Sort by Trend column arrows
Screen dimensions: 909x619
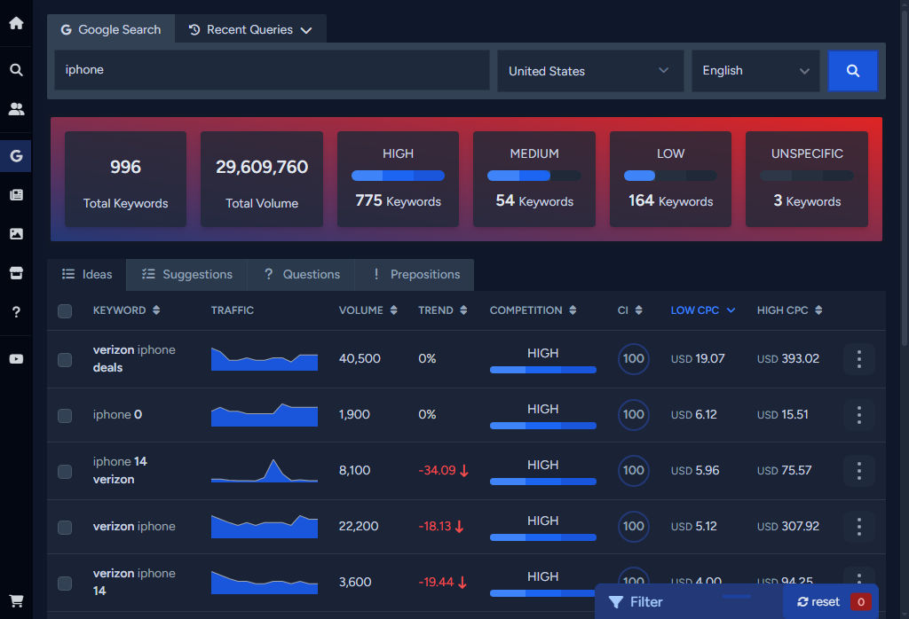(463, 310)
